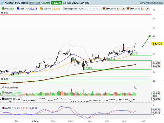Click the 46 tick on the price axis
The image size is (164, 123).
[x=154, y=10]
